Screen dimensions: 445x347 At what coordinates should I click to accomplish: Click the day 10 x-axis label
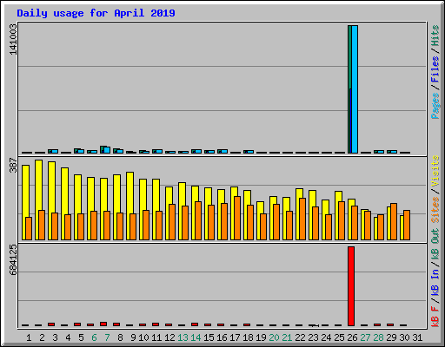click(143, 337)
